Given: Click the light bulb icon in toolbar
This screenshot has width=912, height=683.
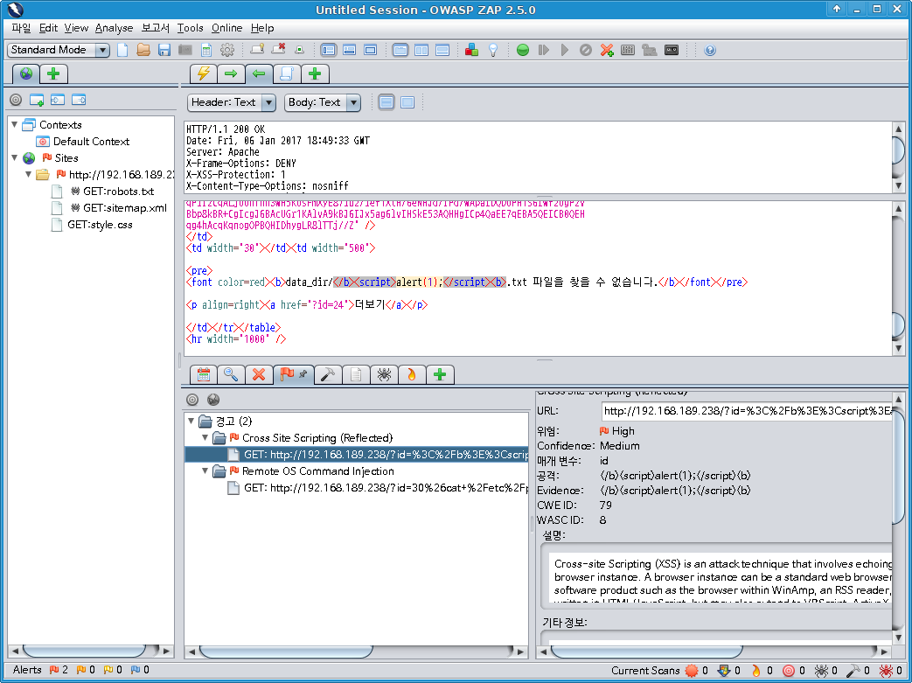Looking at the screenshot, I should (x=493, y=50).
